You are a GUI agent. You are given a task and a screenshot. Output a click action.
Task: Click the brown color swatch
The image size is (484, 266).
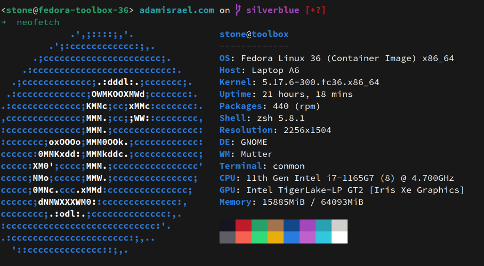click(x=276, y=226)
